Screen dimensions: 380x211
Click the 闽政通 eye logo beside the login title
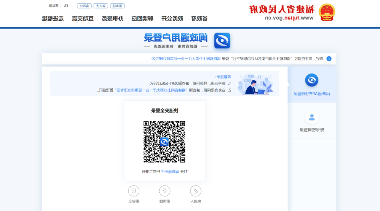click(x=222, y=41)
